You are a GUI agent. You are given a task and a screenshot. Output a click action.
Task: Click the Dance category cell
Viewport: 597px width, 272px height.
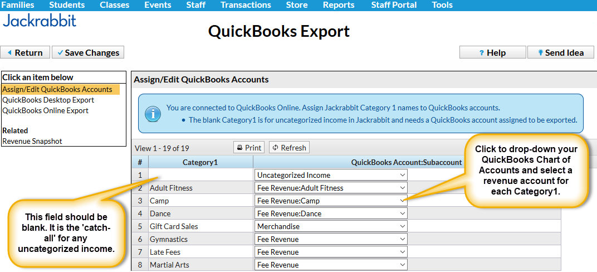[x=200, y=213]
